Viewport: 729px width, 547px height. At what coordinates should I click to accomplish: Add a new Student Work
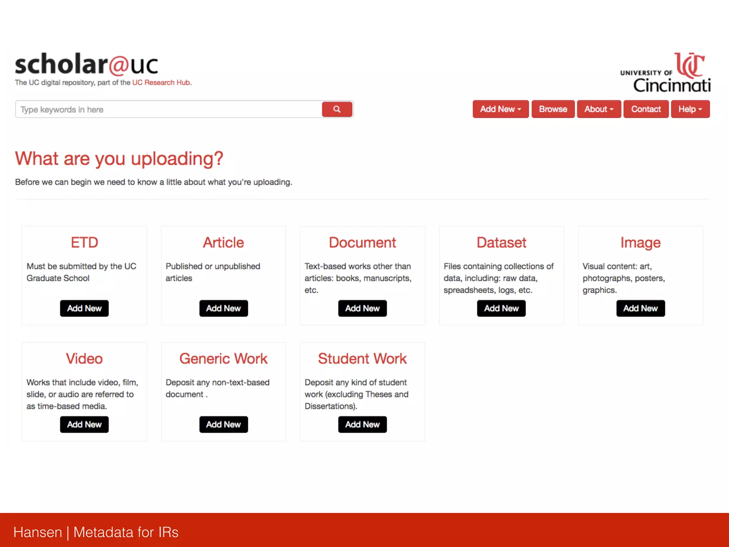pyautogui.click(x=362, y=424)
